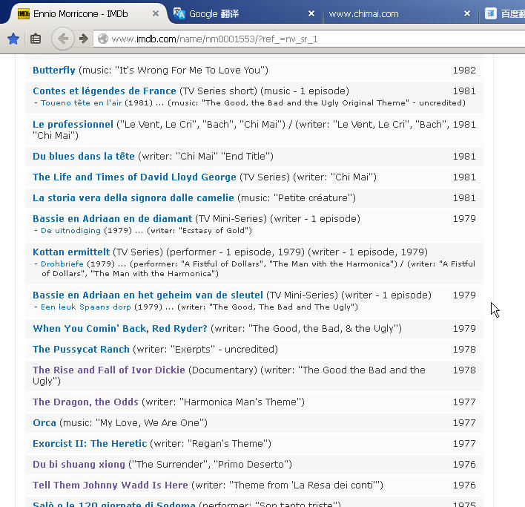Open the Butterfly title link

54,71
